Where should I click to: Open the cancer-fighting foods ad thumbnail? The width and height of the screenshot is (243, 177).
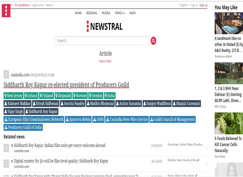[x=229, y=124]
